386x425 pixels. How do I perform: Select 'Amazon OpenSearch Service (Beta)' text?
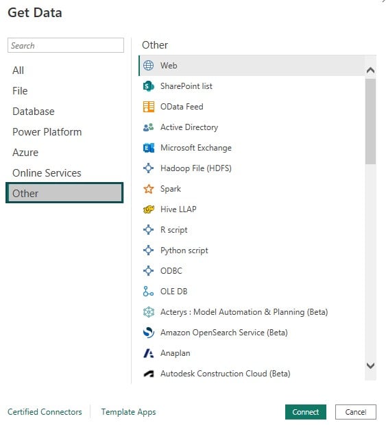click(224, 333)
